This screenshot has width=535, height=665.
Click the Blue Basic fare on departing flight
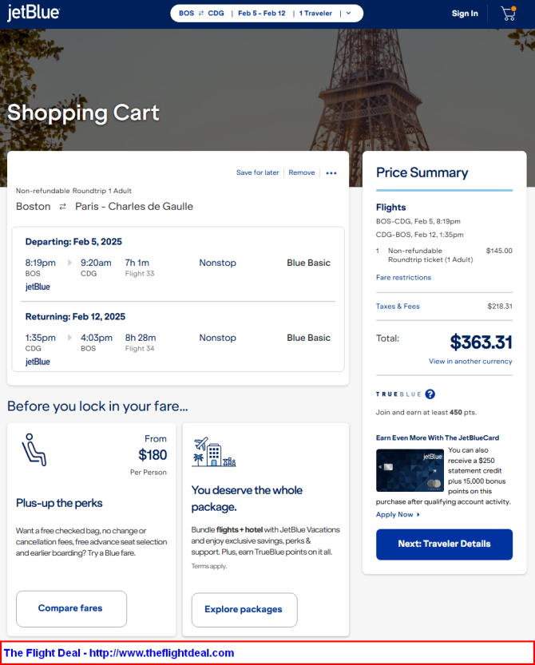coord(308,263)
